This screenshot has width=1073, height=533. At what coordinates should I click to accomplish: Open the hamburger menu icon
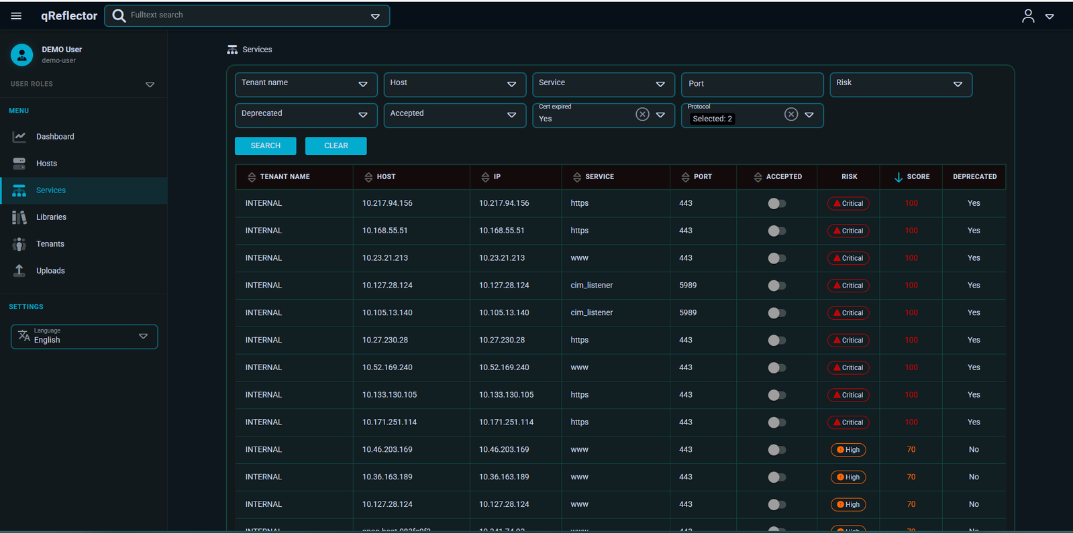point(16,15)
